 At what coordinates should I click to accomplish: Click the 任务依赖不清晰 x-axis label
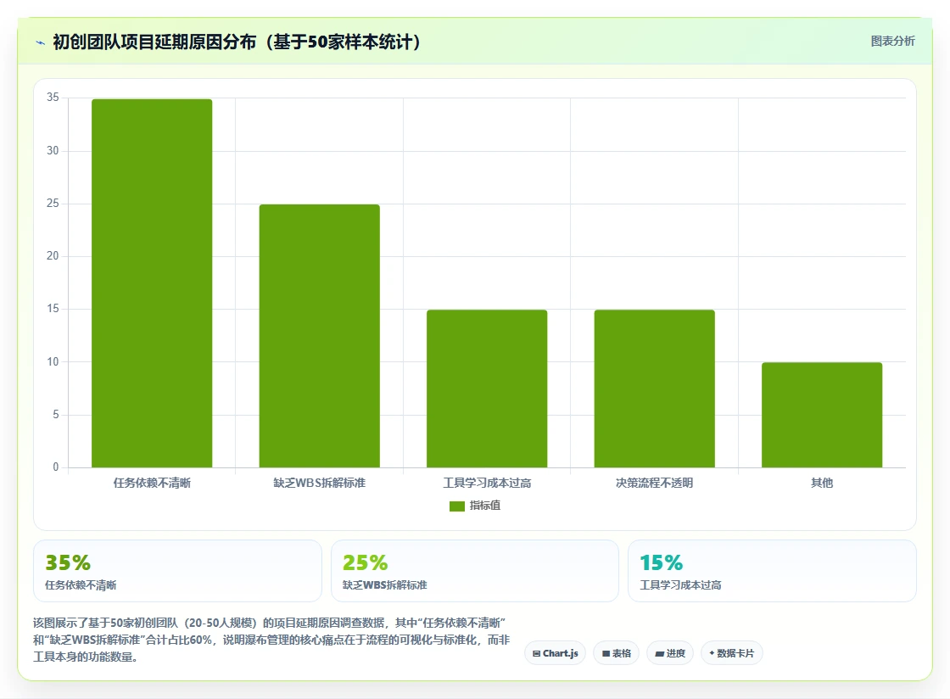click(152, 483)
